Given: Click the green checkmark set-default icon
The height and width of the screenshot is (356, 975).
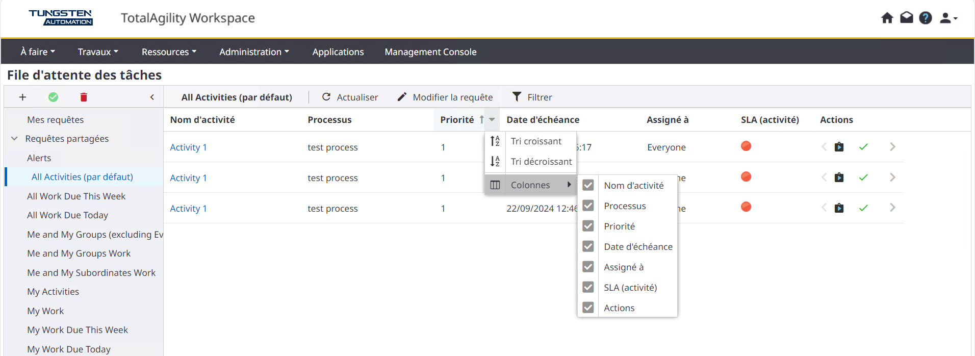Looking at the screenshot, I should coord(53,97).
